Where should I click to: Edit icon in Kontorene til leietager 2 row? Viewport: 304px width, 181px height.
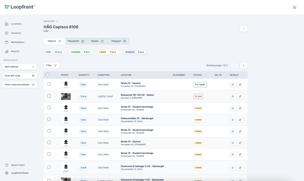coord(240,168)
